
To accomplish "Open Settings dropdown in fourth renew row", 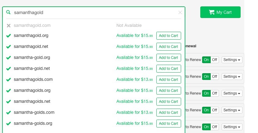I will pos(232,110).
